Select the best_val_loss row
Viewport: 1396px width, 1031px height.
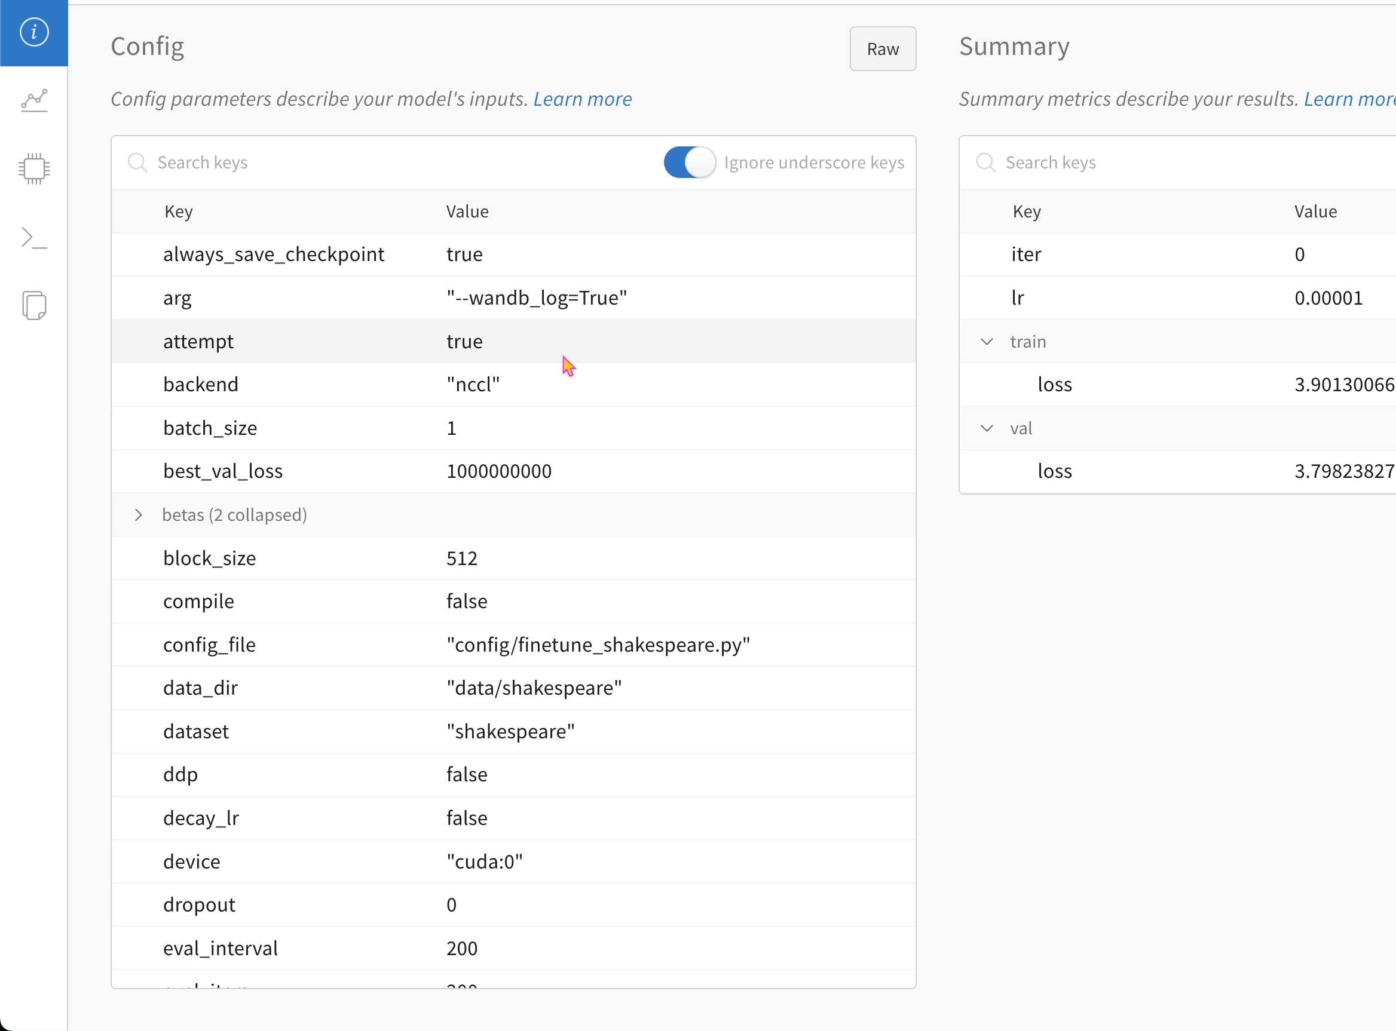pyautogui.click(x=223, y=471)
